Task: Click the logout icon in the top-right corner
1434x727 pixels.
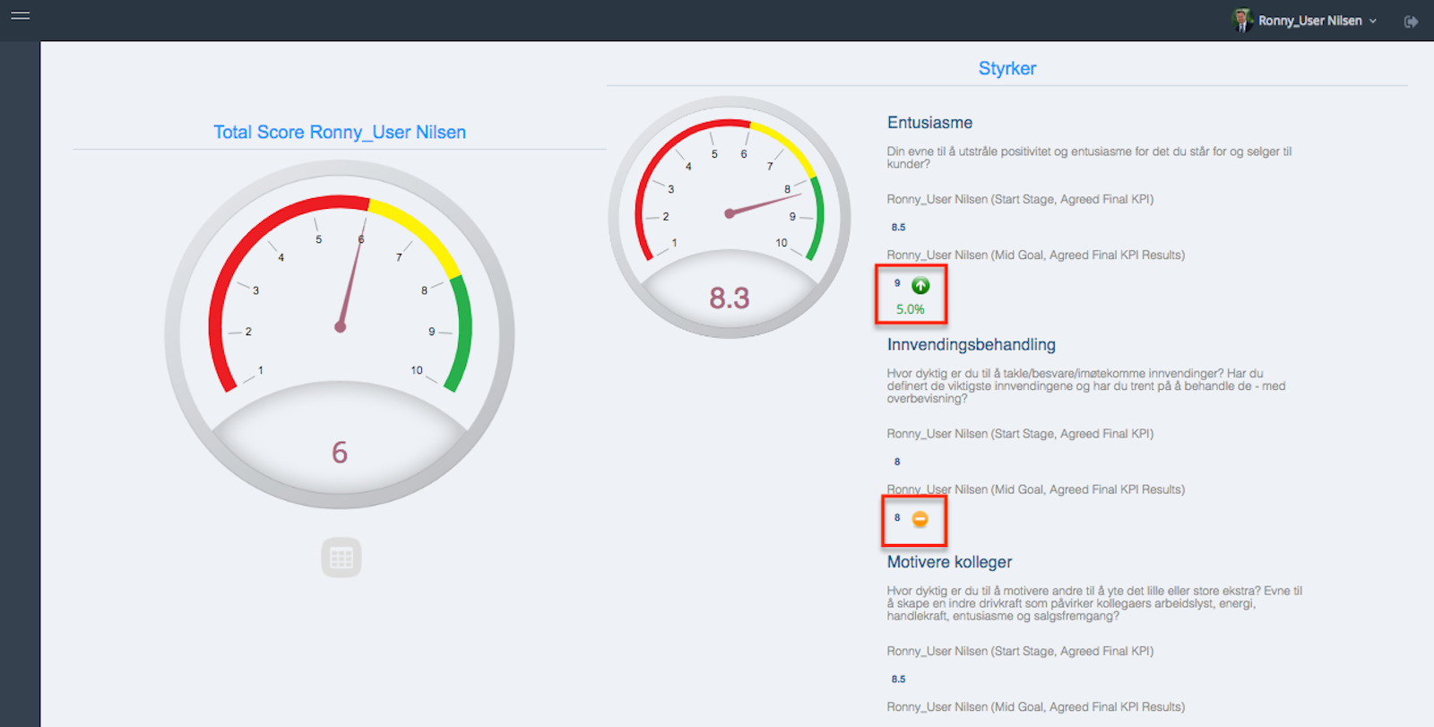Action: (1411, 22)
